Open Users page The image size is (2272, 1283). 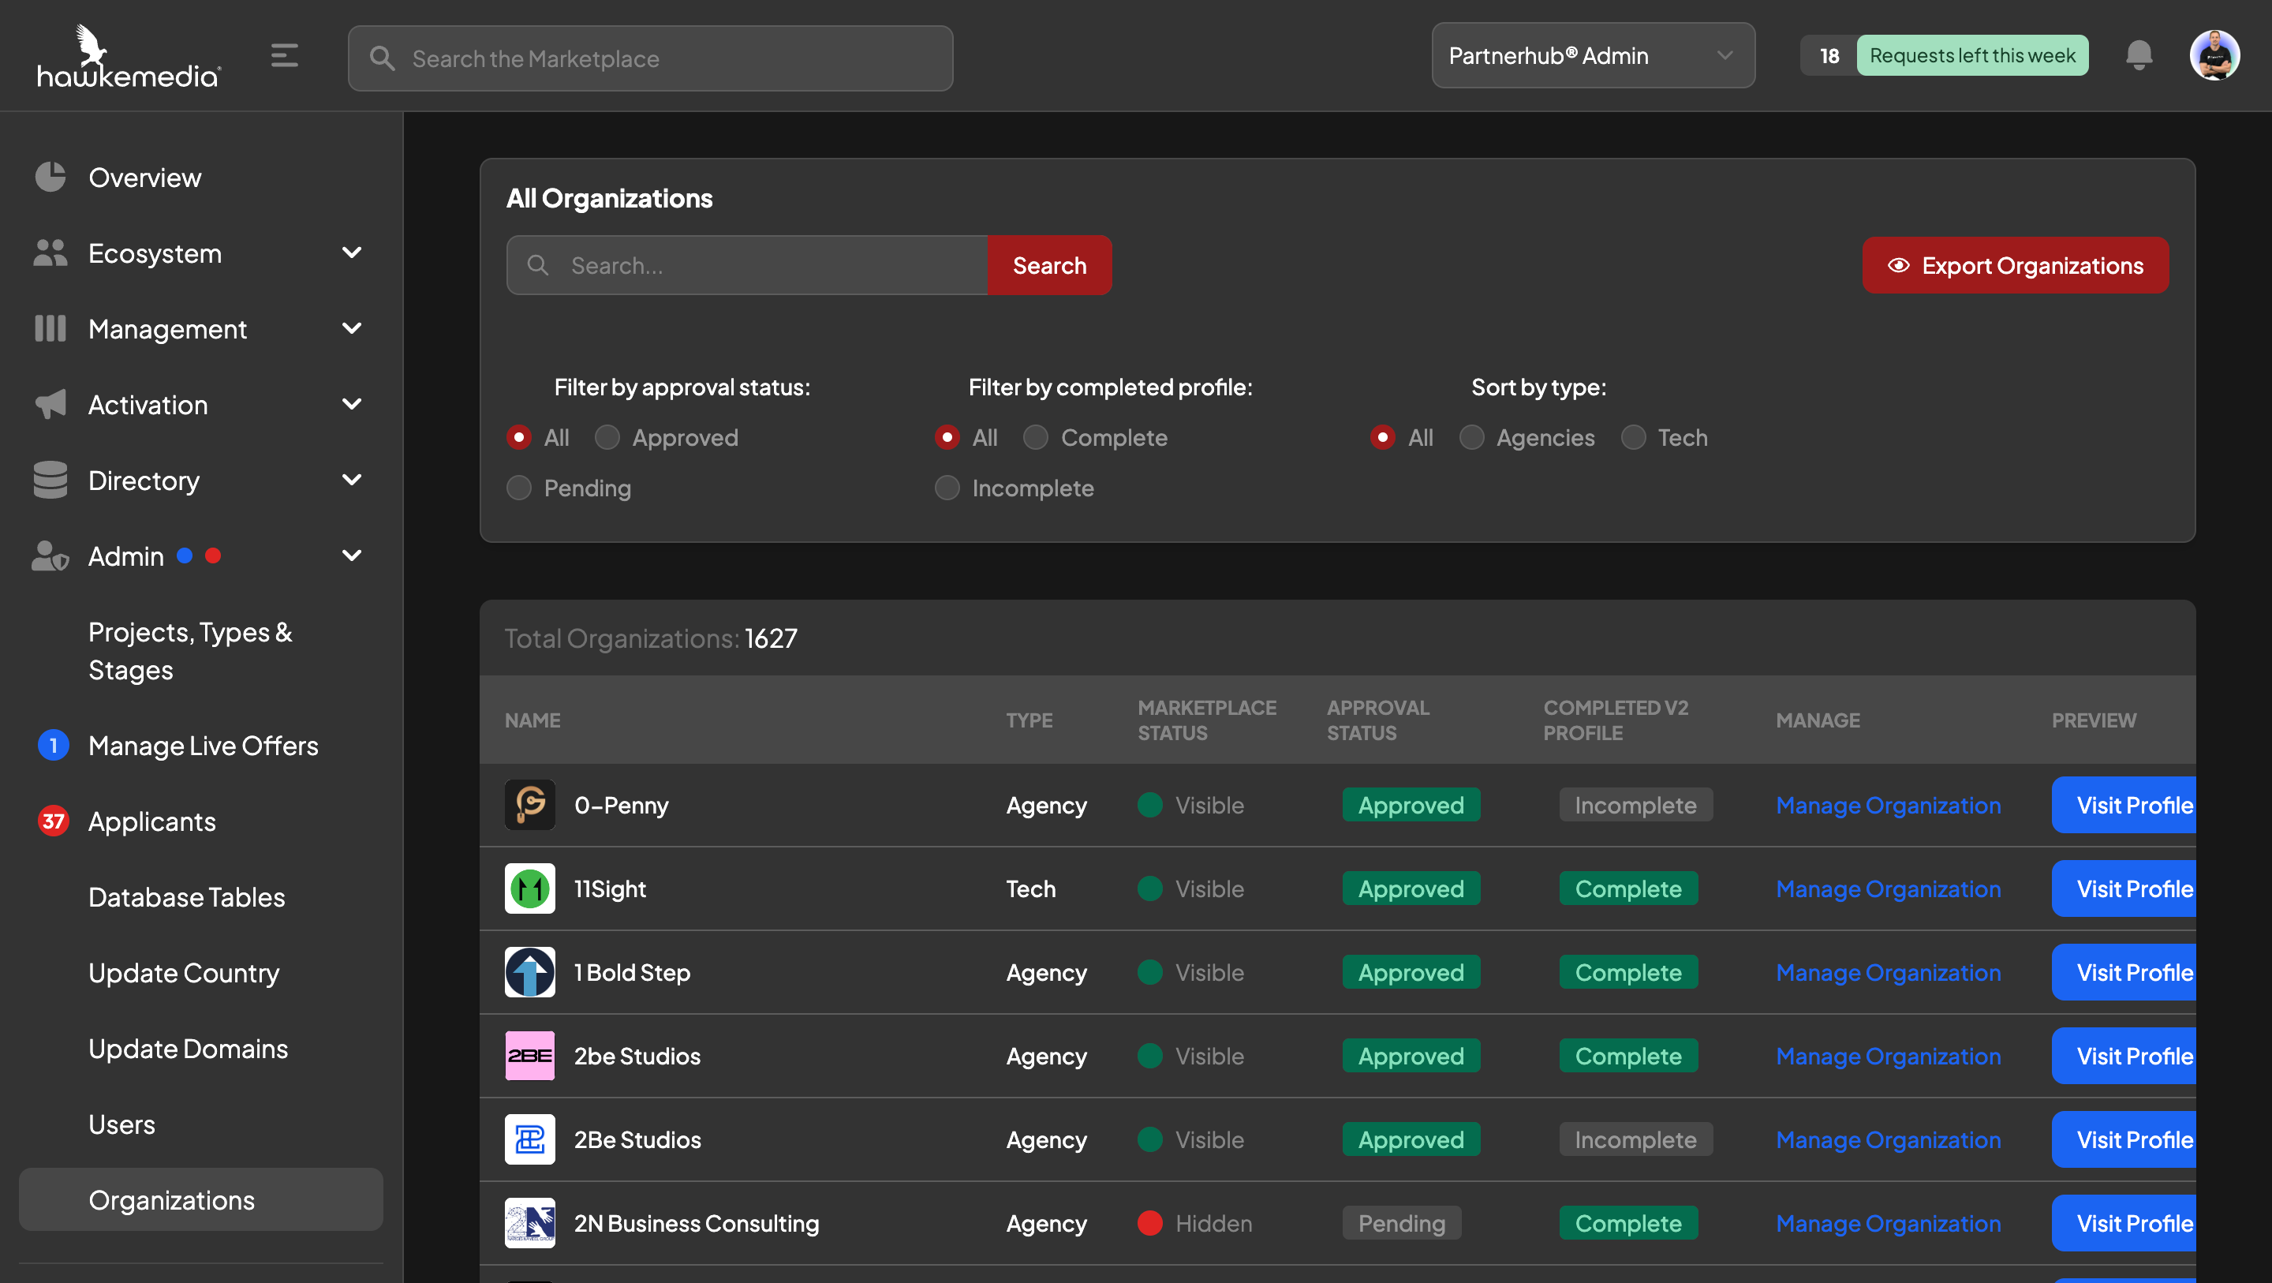[121, 1125]
